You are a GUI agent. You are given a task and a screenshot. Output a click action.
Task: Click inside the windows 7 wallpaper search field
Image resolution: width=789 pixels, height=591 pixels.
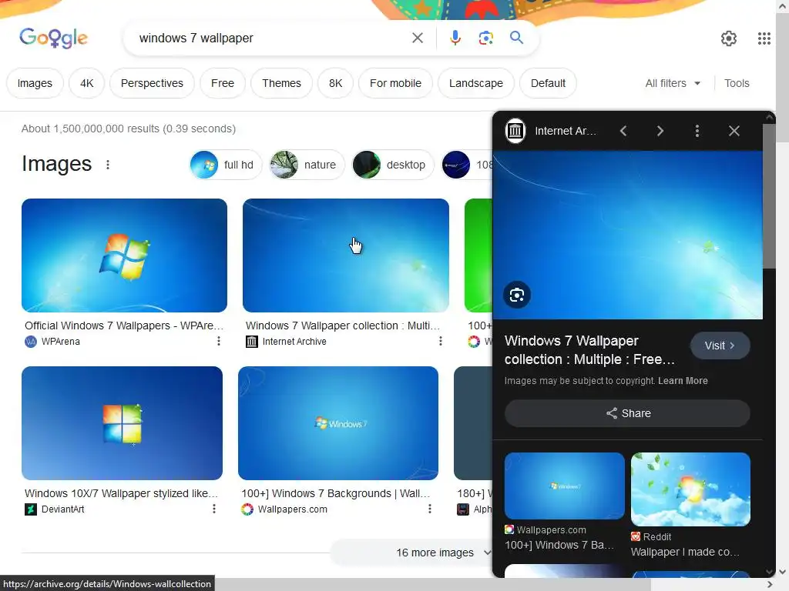[x=272, y=38]
